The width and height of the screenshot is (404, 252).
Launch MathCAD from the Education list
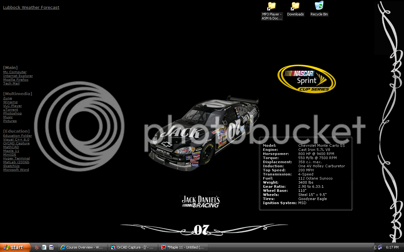coord(11,147)
